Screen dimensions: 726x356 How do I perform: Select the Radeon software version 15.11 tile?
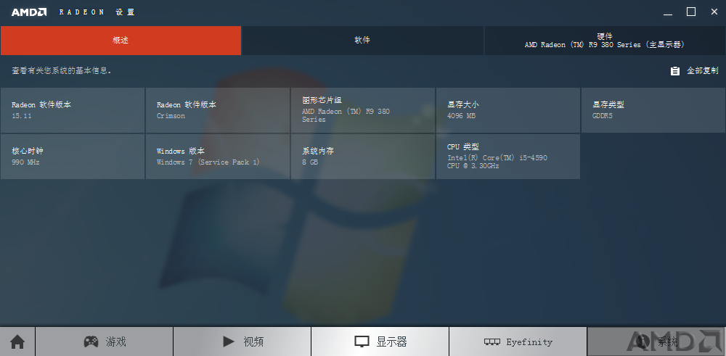[x=73, y=110]
